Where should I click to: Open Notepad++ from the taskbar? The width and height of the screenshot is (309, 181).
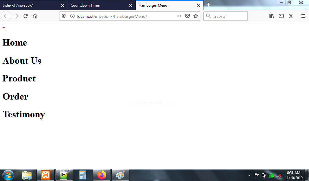coord(64,175)
